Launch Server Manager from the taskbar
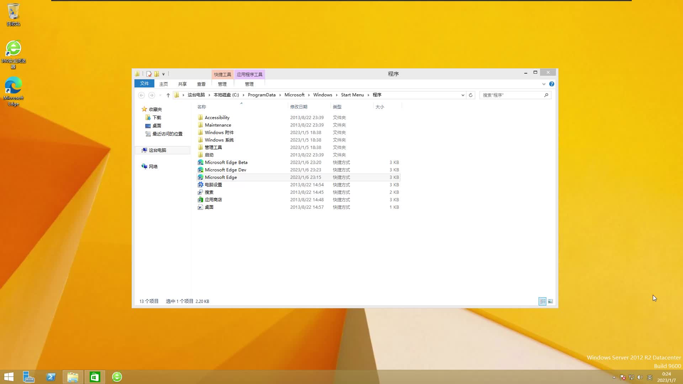The image size is (683, 384). tap(28, 377)
